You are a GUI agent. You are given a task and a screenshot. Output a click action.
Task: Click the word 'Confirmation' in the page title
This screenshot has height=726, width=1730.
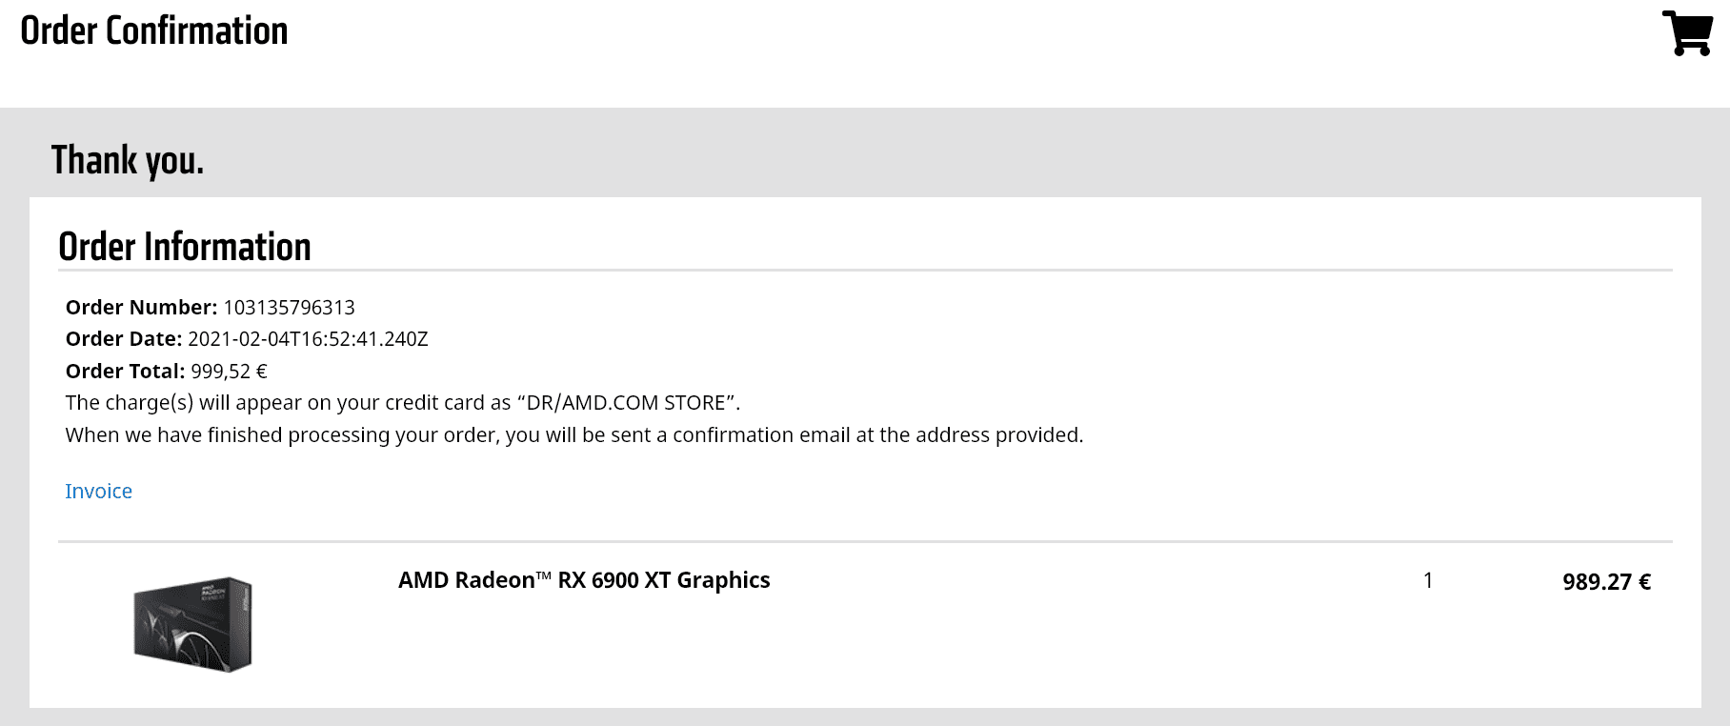coord(196,31)
